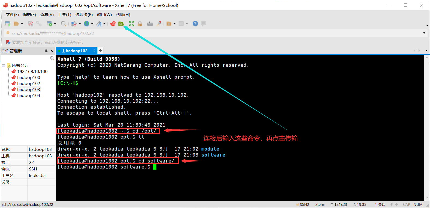Click the leokadia username value cell

41,176
